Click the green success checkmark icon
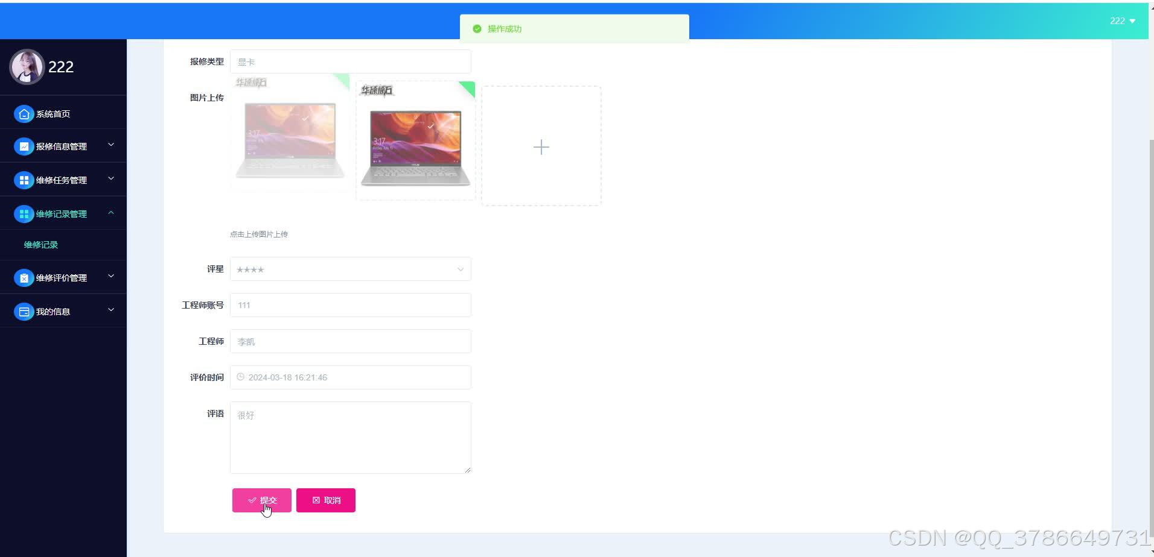Image resolution: width=1154 pixels, height=557 pixels. 477,28
